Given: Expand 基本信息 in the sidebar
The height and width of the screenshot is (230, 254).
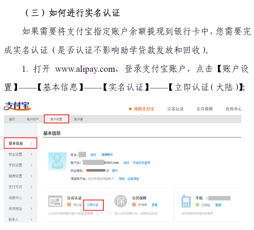Looking at the screenshot, I should (x=20, y=144).
